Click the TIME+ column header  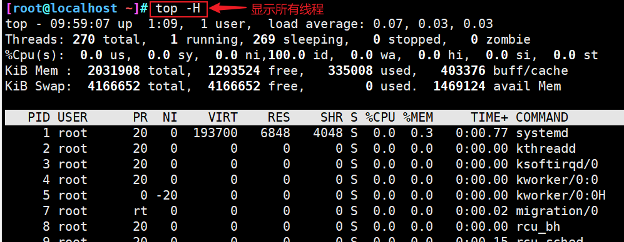click(x=489, y=117)
